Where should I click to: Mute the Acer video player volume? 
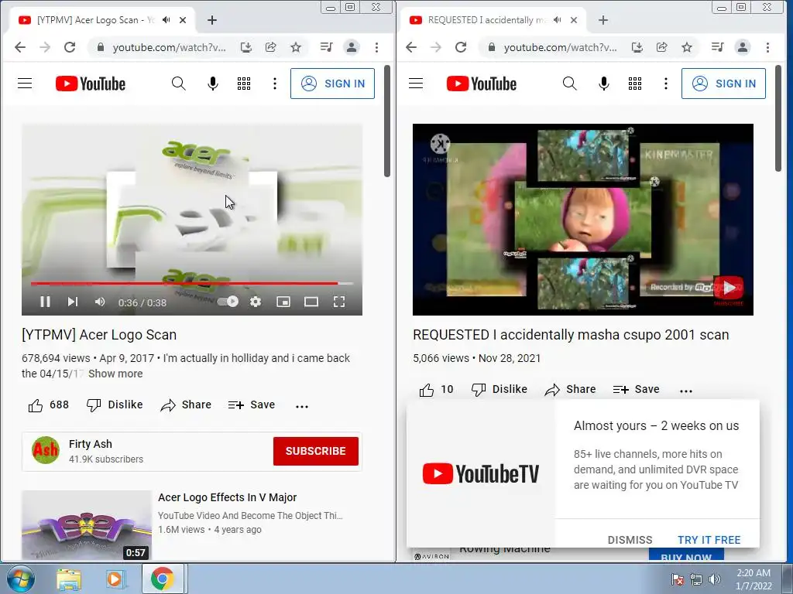click(x=100, y=302)
